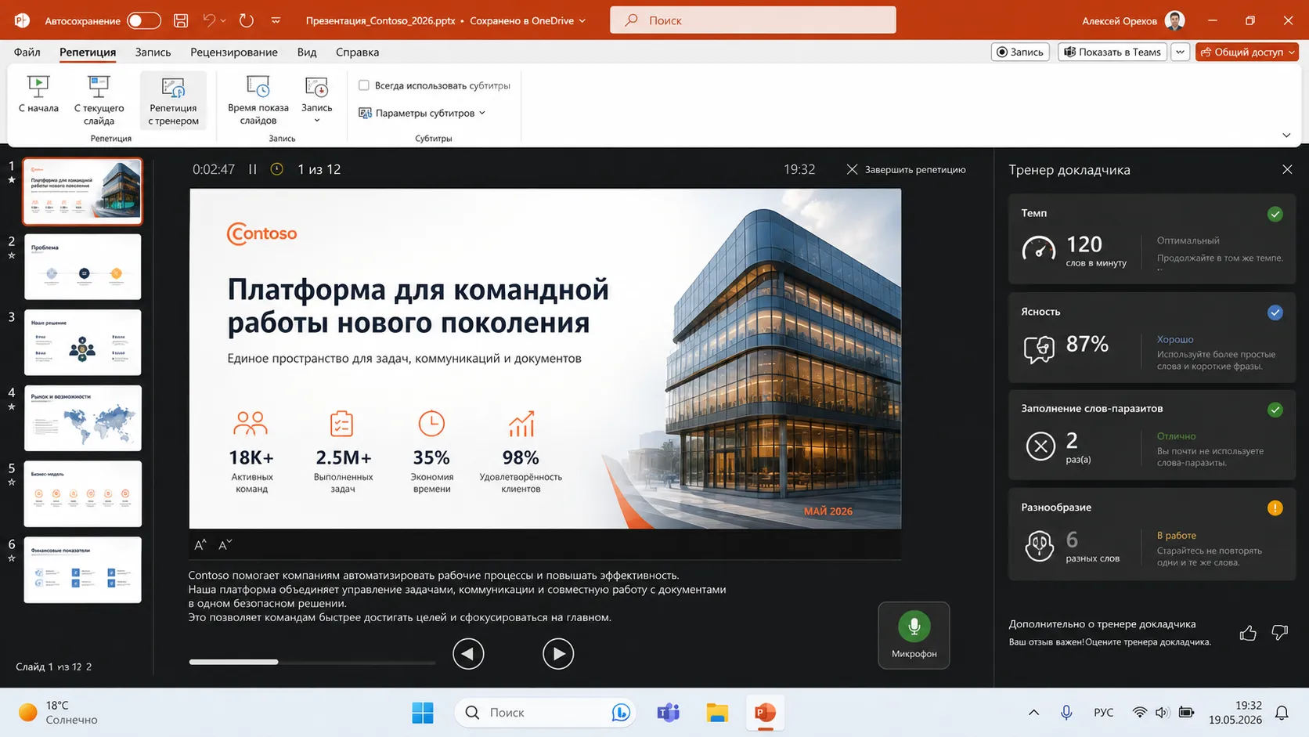Select slide 6 thumbnail Финансовые показатели
The width and height of the screenshot is (1309, 737).
pyautogui.click(x=83, y=569)
